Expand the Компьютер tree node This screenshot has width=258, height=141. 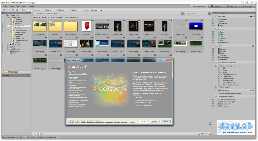8,45
